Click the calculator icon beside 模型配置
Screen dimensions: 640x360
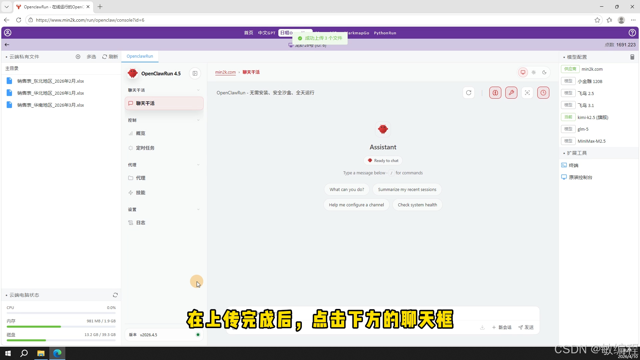pos(632,57)
